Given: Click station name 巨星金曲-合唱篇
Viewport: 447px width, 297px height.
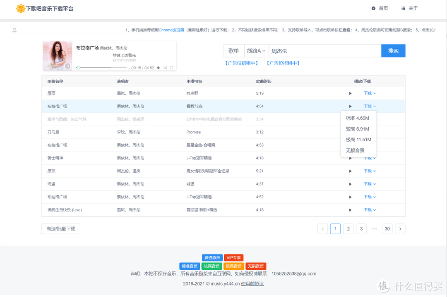Looking at the screenshot, I should [201, 145].
